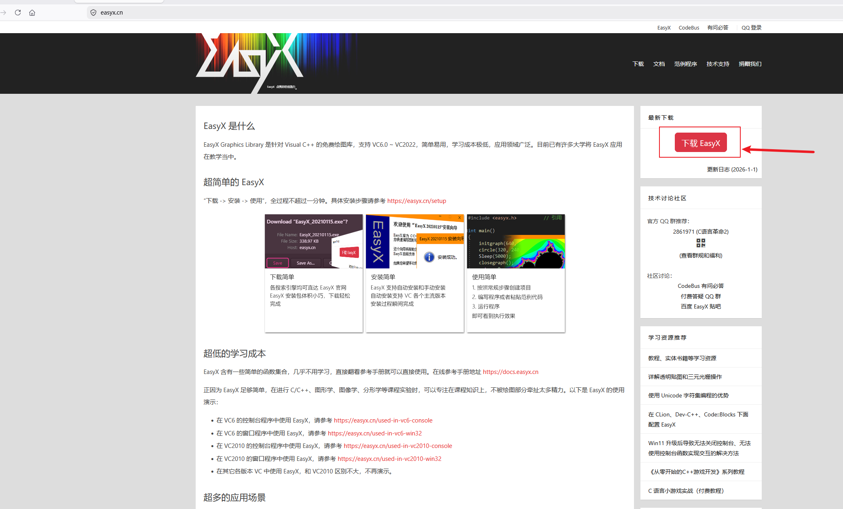Image resolution: width=843 pixels, height=509 pixels.
Task: Open 付费答疑 QQ 群 link
Action: (701, 296)
